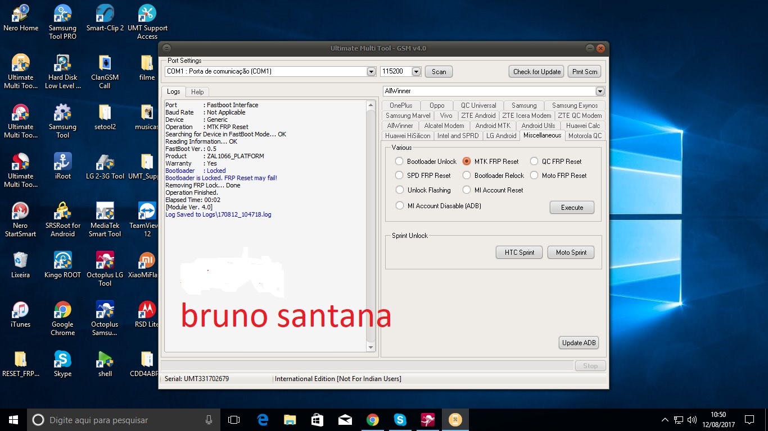Viewport: 768px width, 431px height.
Task: Launch Google Chrome desktop shortcut
Action: [62, 318]
